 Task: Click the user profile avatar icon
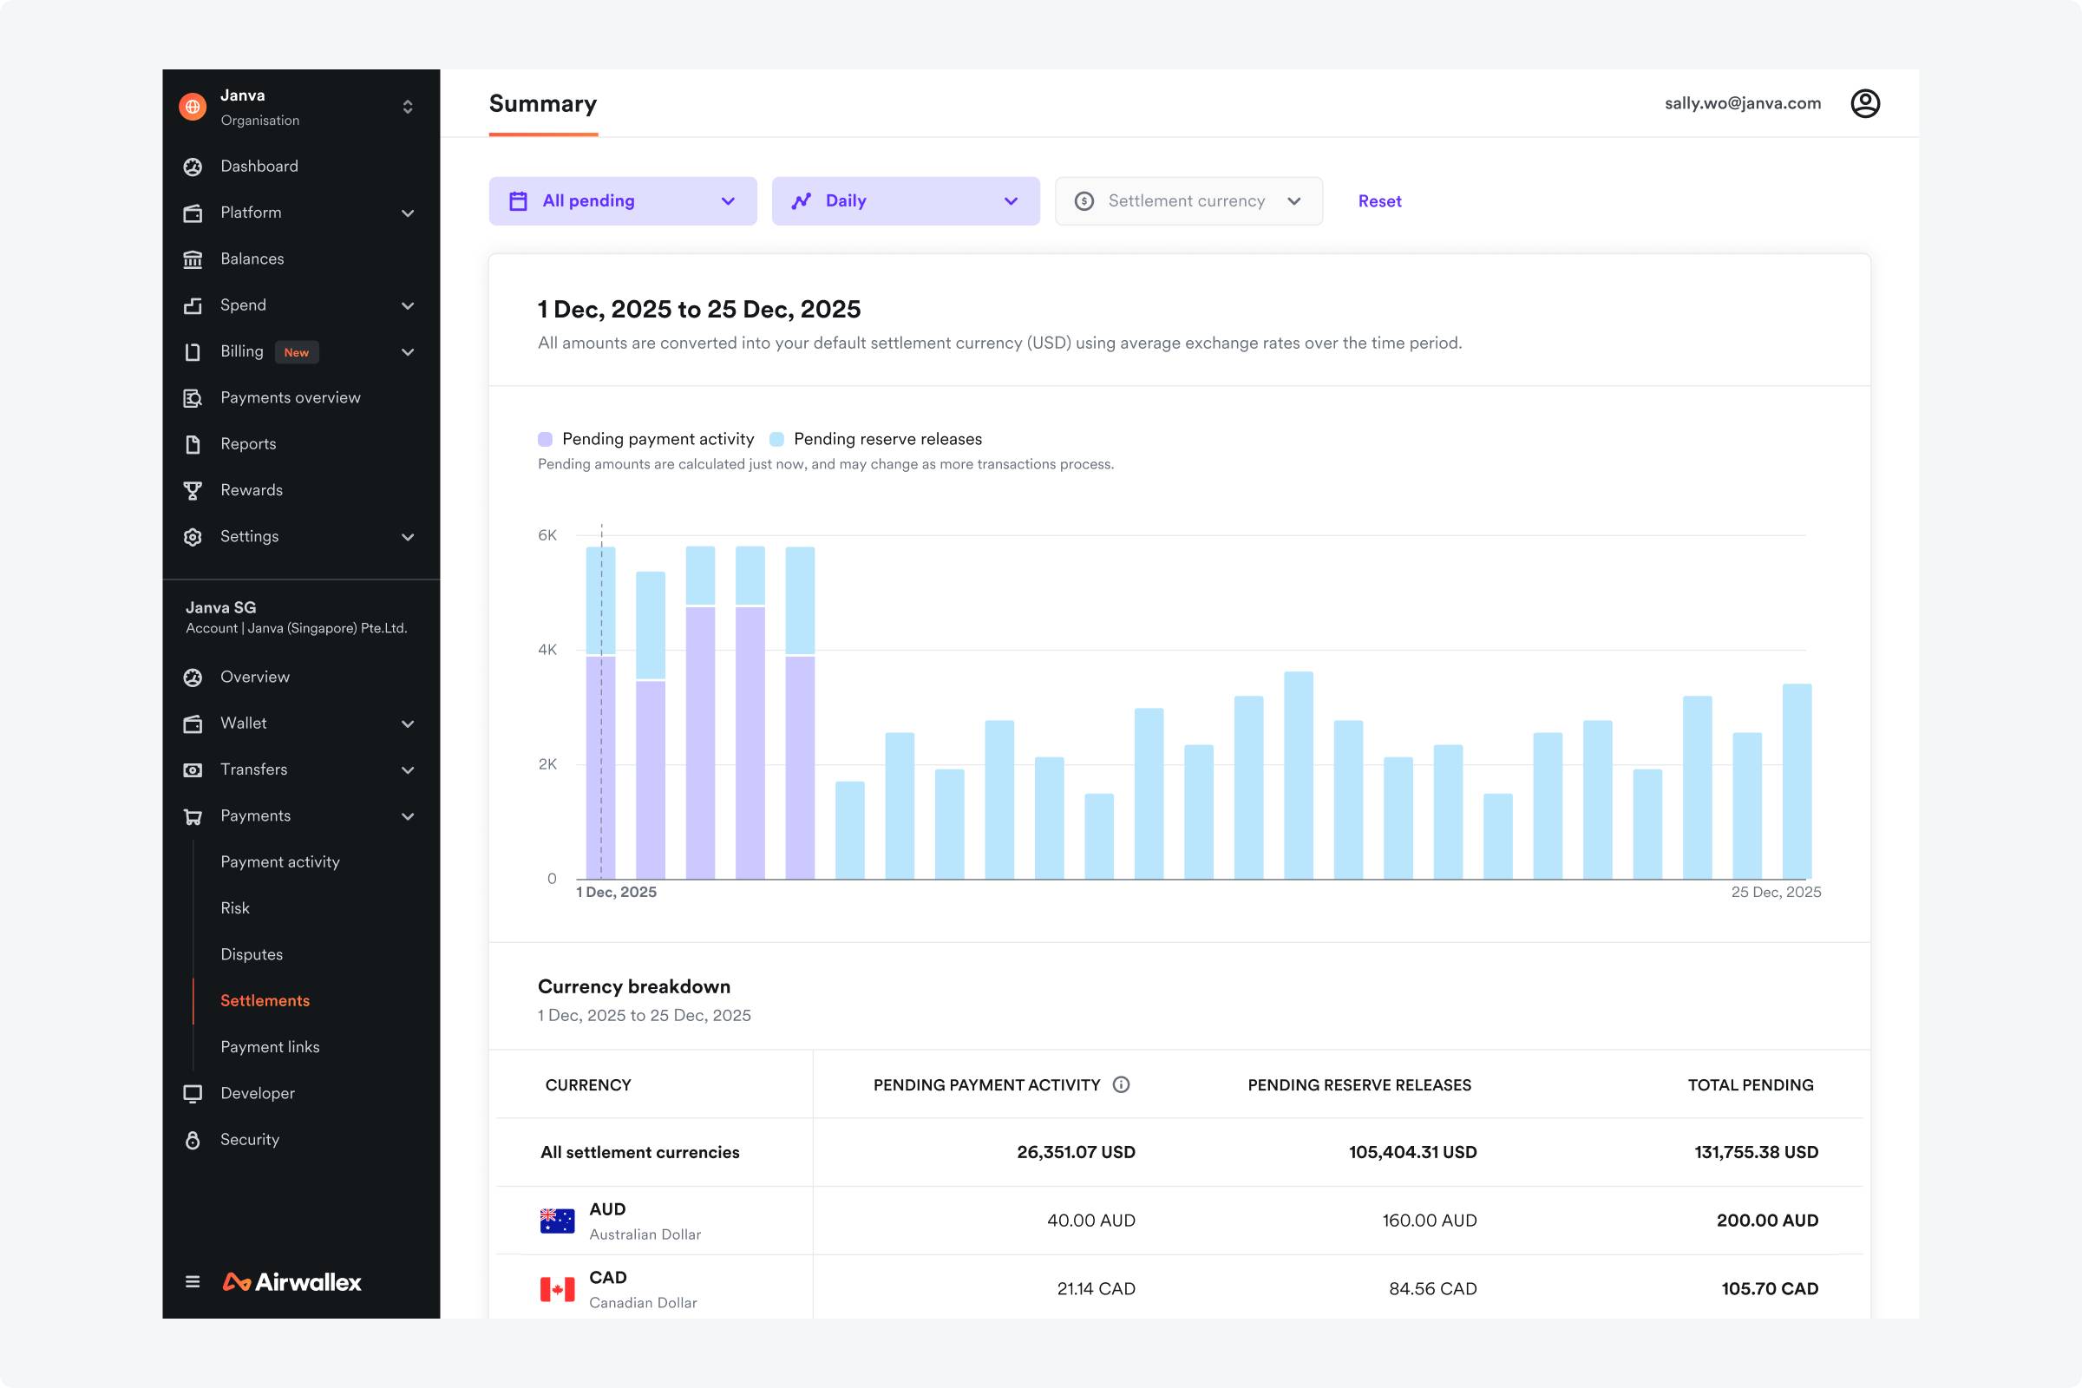[x=1865, y=103]
